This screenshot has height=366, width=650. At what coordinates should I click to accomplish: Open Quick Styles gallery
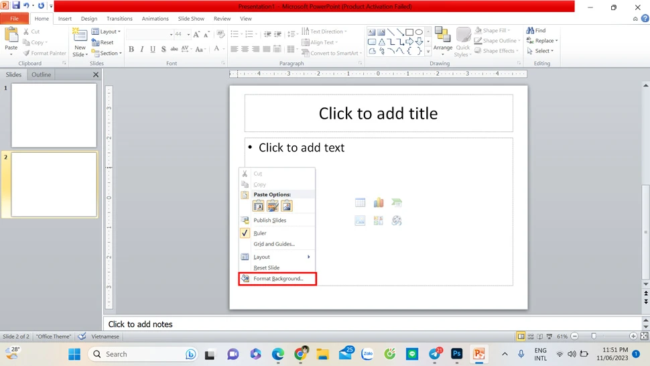click(x=463, y=42)
